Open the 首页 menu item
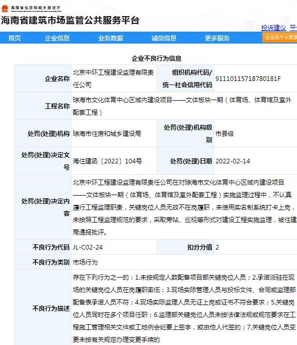This screenshot has height=345, width=297. click(x=15, y=38)
